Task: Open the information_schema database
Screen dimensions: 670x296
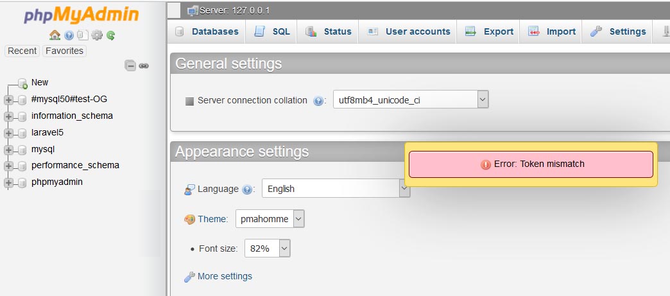Action: [72, 116]
